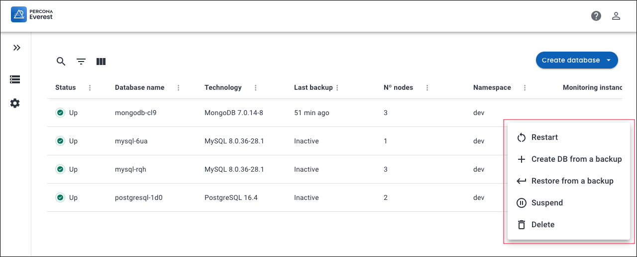
Task: Open the settings gear in sidebar
Action: pyautogui.click(x=15, y=103)
